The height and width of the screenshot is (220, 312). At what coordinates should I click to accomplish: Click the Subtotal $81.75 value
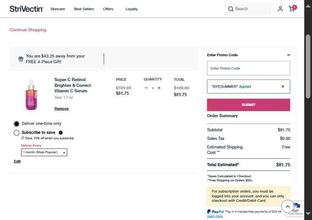point(284,130)
